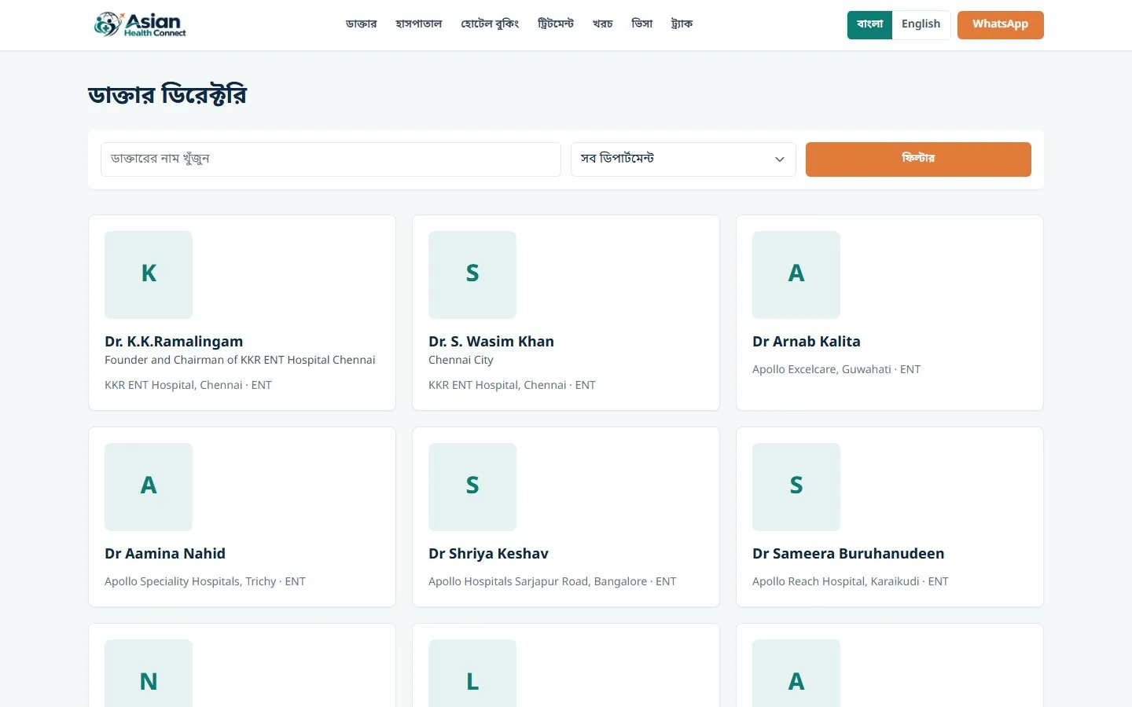Viewport: 1132px width, 707px height.
Task: Open the A avatar for Dr Aamina Nahid
Action: 149,486
